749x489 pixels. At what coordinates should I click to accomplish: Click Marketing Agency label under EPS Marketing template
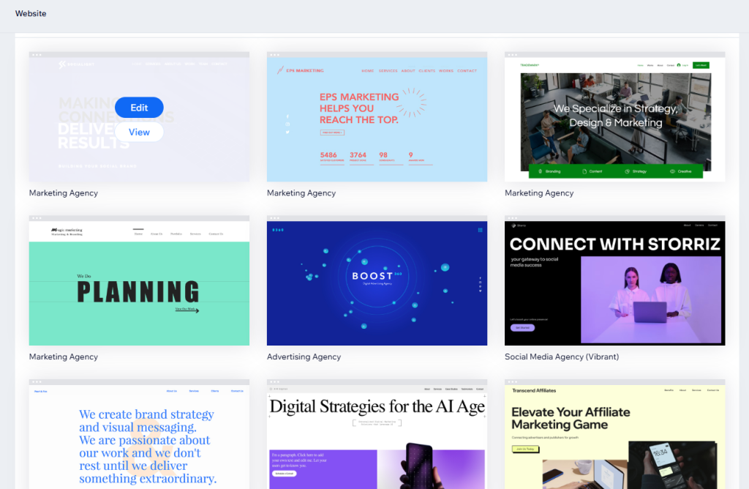[301, 193]
